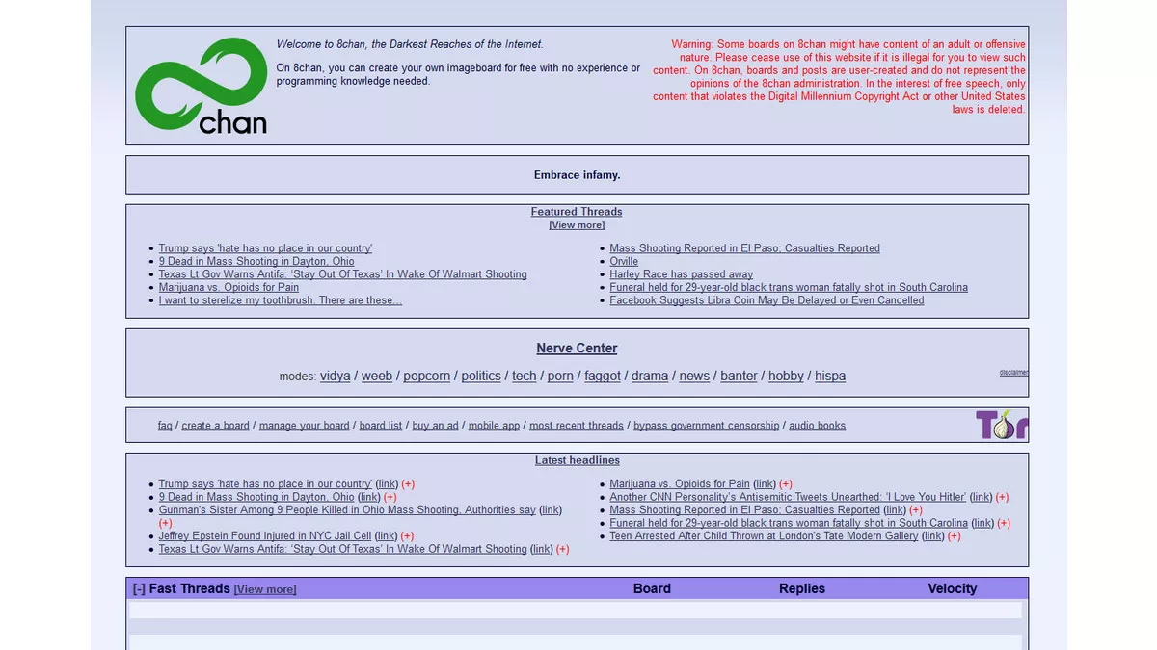This screenshot has width=1157, height=650.
Task: Open bypass government censorship link
Action: [x=707, y=426]
